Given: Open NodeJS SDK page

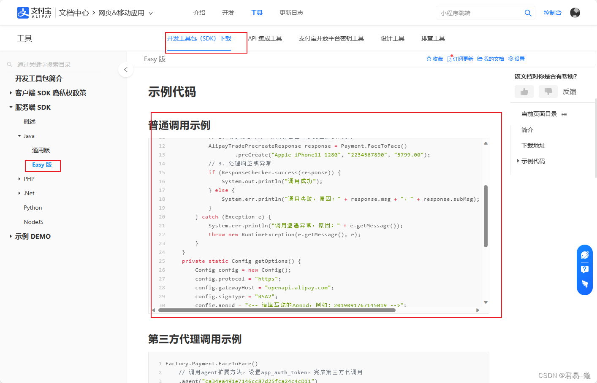Looking at the screenshot, I should pyautogui.click(x=34, y=222).
